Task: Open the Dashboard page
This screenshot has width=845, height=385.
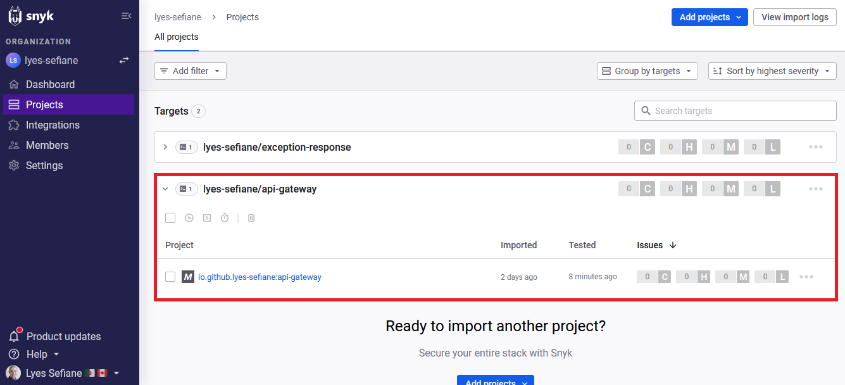Action: click(x=68, y=84)
